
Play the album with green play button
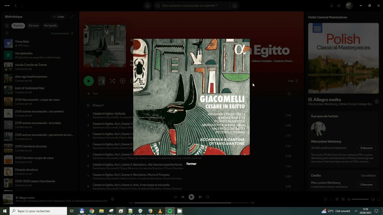pyautogui.click(x=89, y=81)
